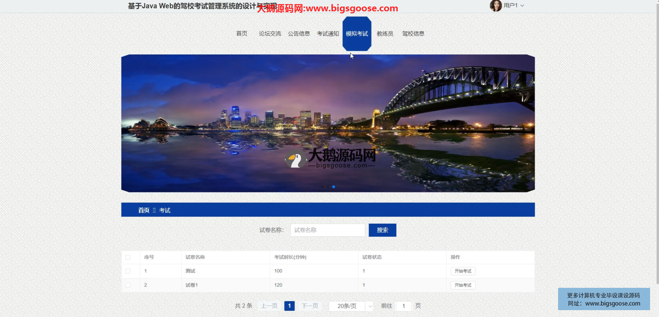The image size is (659, 317).
Task: Click 开始考试 for 试卷1
Action: (x=463, y=285)
